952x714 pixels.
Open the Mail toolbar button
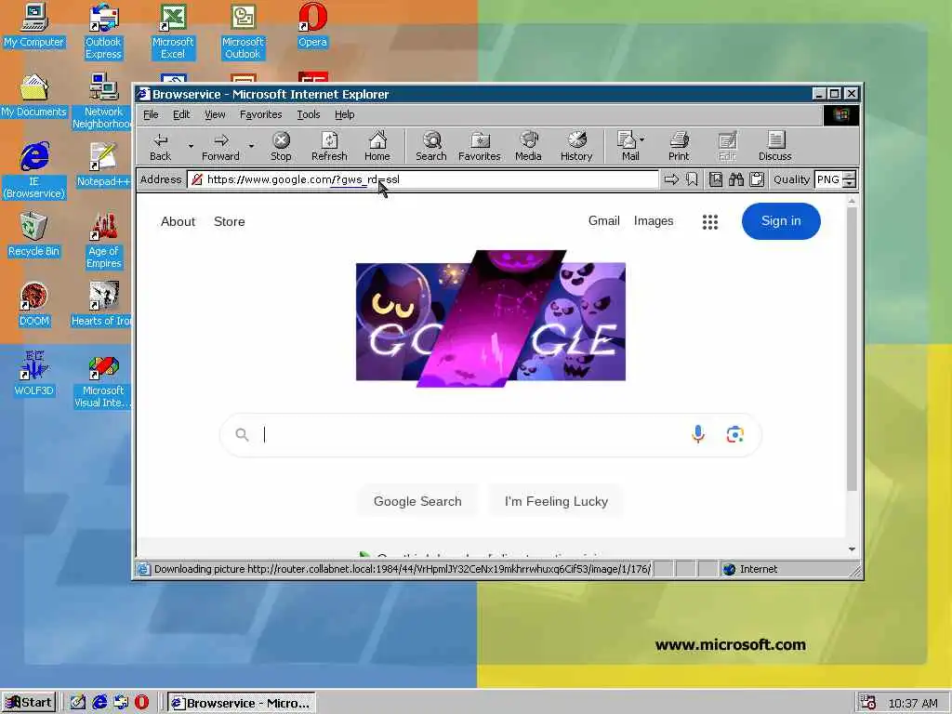tap(628, 146)
